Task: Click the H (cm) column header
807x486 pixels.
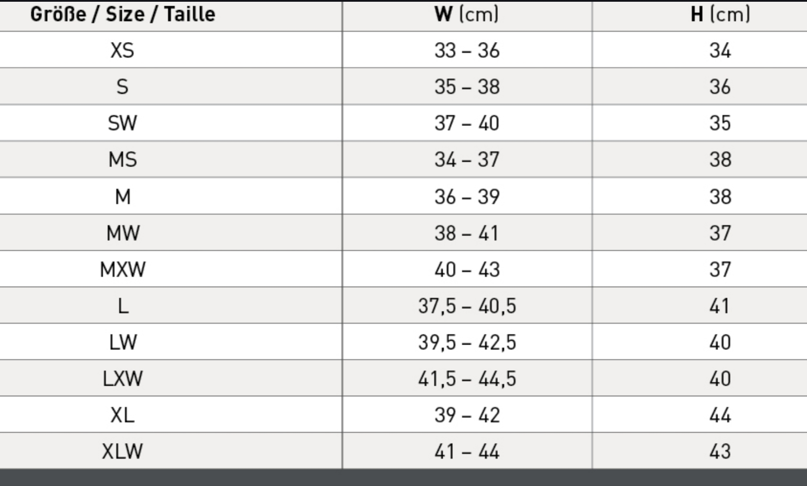Action: coord(720,14)
